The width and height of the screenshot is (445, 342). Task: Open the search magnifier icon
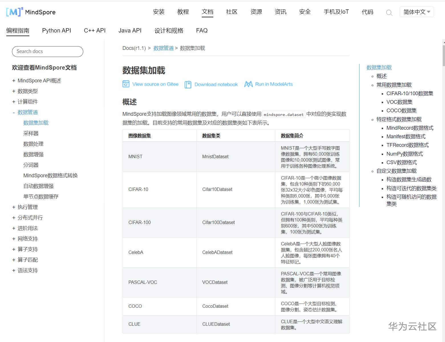coord(389,13)
